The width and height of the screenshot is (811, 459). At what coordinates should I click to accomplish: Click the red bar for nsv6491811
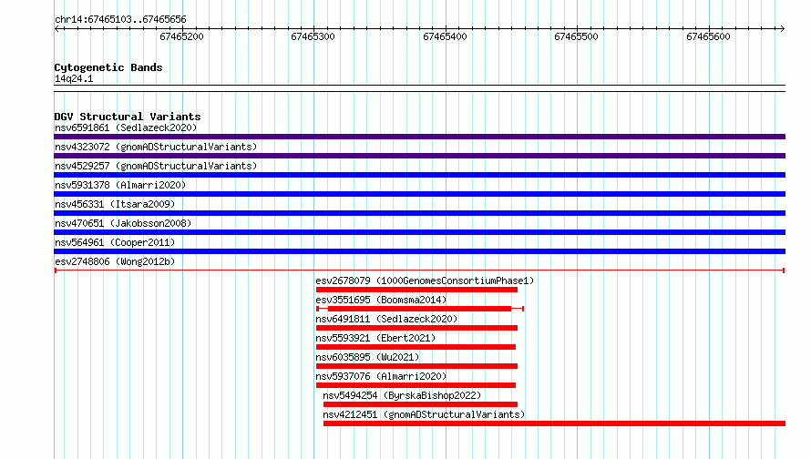point(416,328)
